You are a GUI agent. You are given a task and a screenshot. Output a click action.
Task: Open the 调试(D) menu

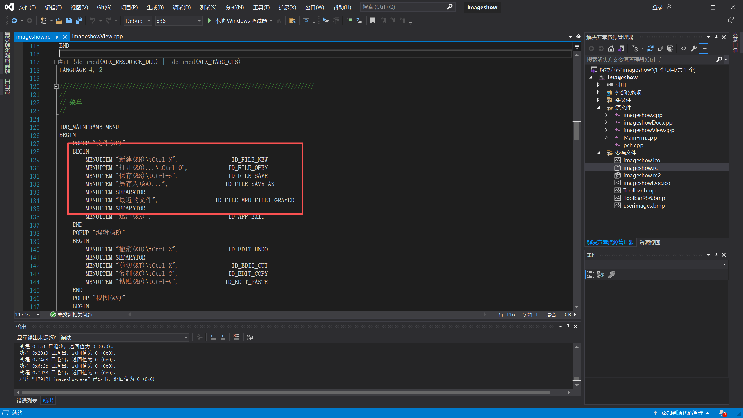182,7
